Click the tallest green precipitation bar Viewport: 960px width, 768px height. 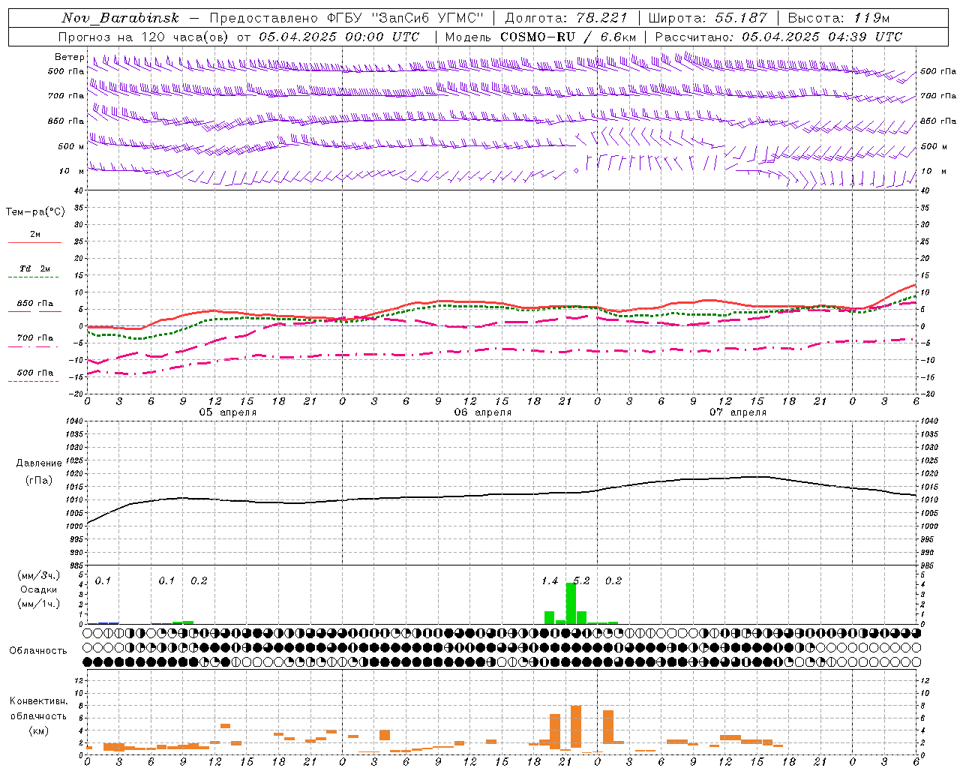[x=571, y=603]
